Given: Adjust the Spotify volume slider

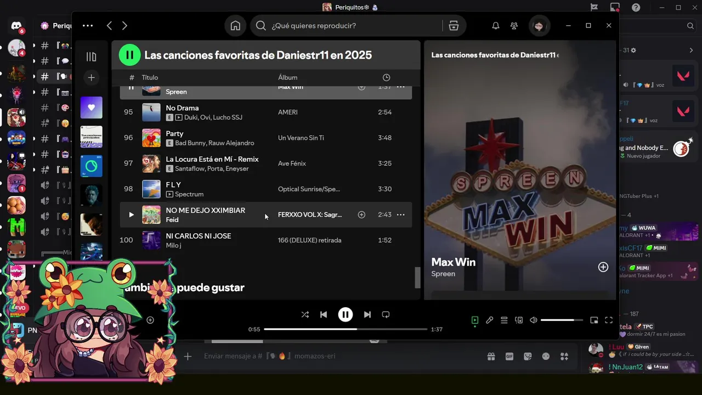Looking at the screenshot, I should coord(562,320).
